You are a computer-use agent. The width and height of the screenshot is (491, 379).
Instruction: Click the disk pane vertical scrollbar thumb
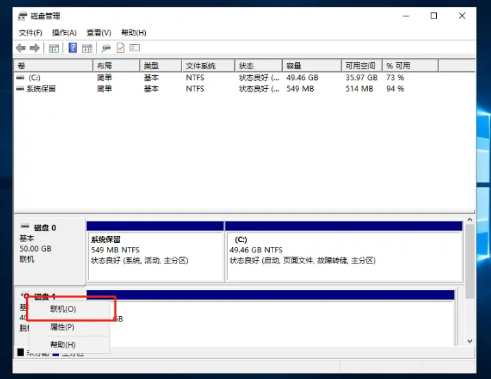click(470, 261)
